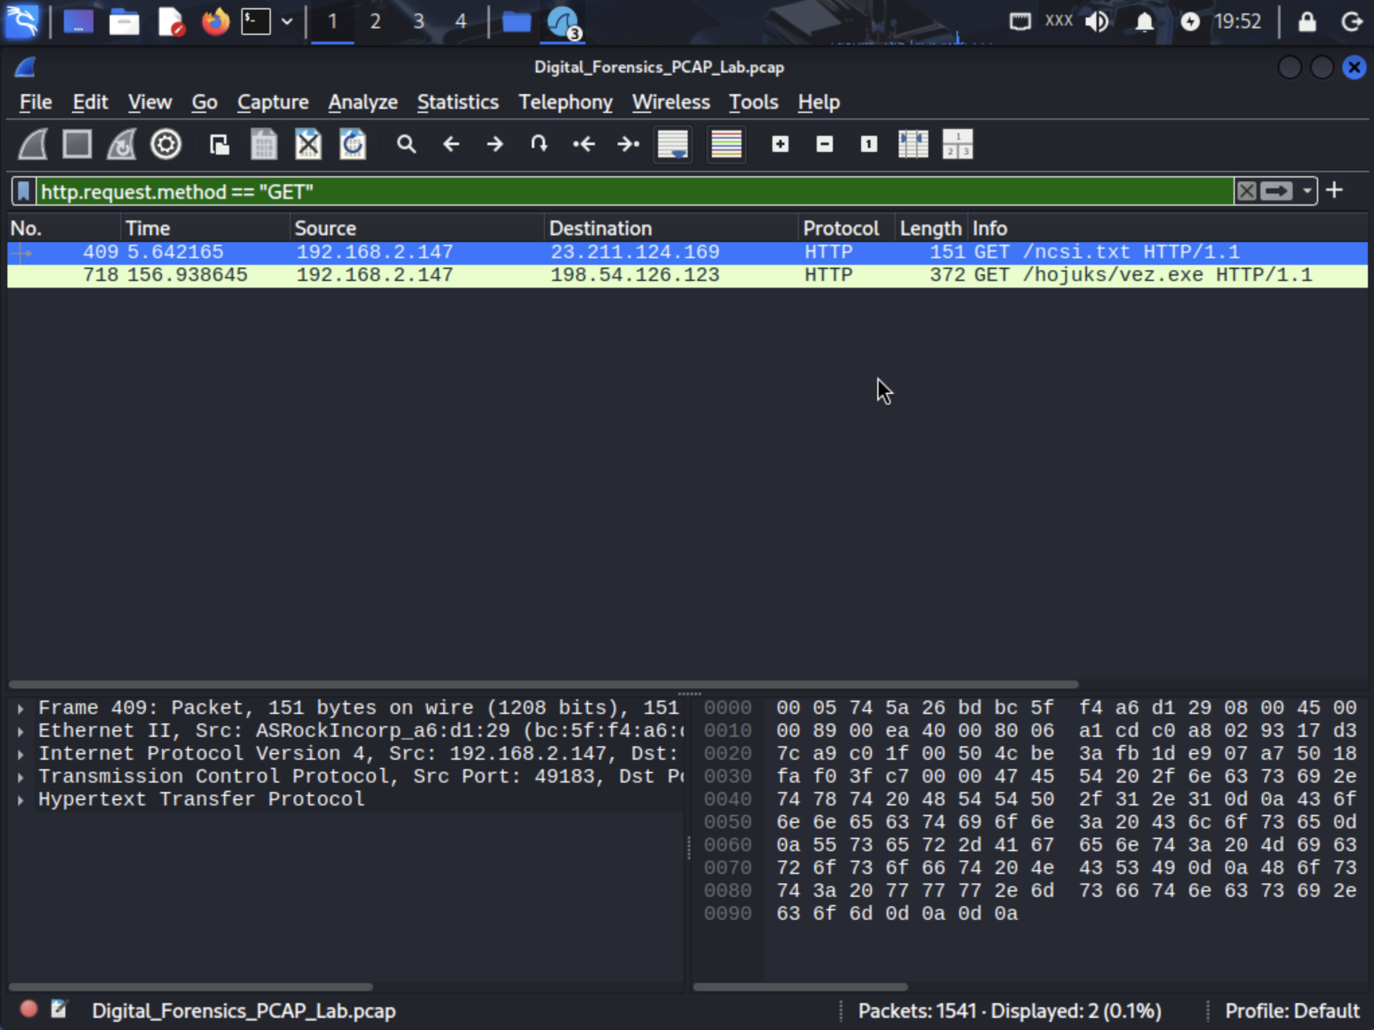Screen dimensions: 1374x1030
Task: Apply the display filter arrow button
Action: (1276, 192)
